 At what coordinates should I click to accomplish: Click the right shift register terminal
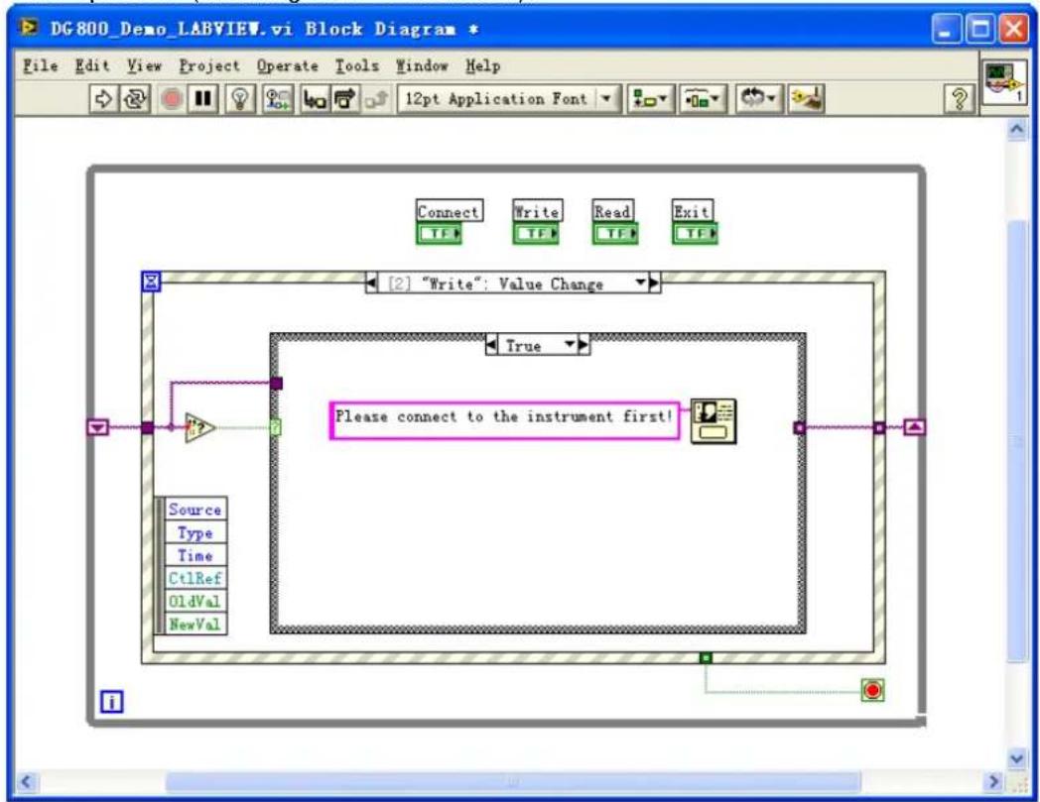[915, 427]
